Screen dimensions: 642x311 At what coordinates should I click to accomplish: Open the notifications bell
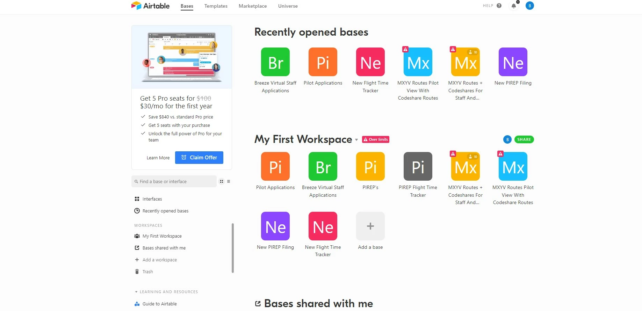(514, 6)
